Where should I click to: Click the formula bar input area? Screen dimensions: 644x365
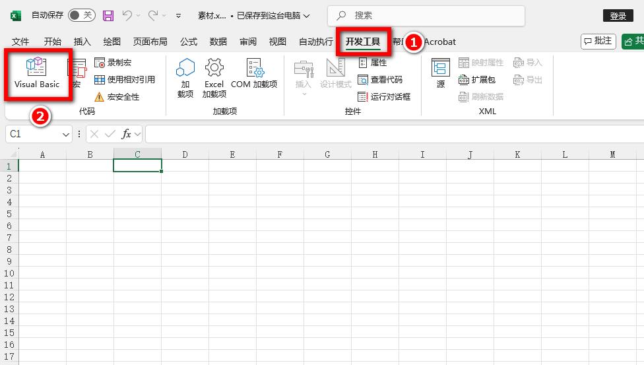click(395, 134)
